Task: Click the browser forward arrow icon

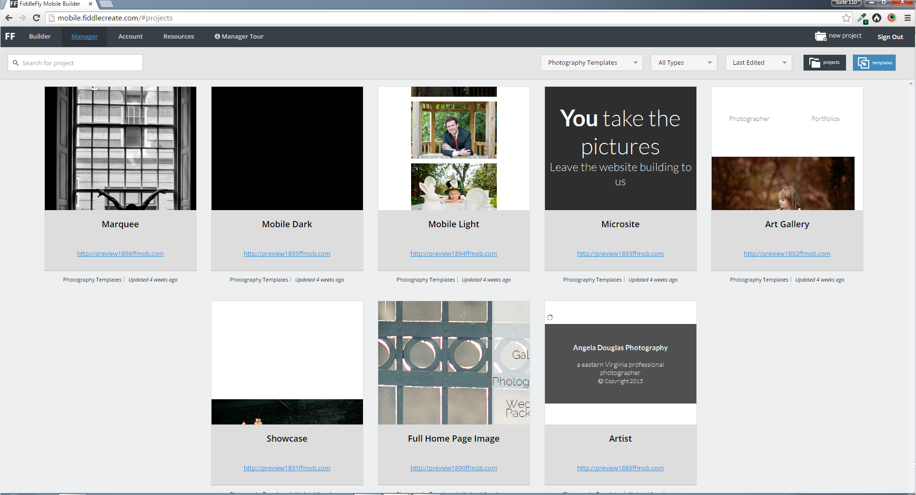Action: (22, 18)
